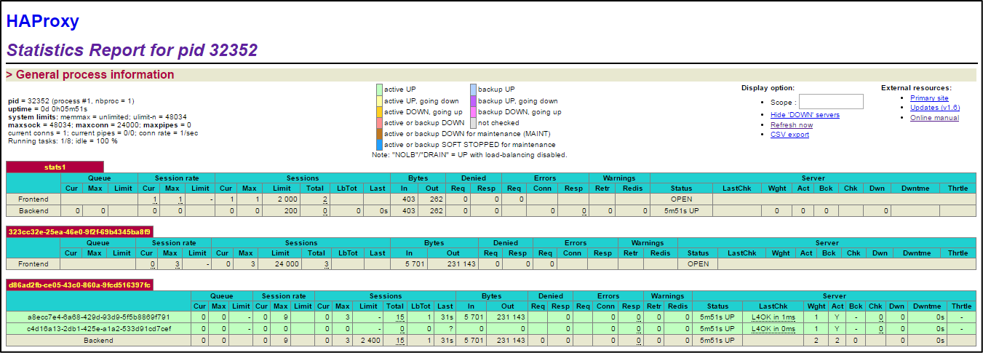This screenshot has width=983, height=353.
Task: Click the 'General process information' section header
Action: (x=90, y=74)
